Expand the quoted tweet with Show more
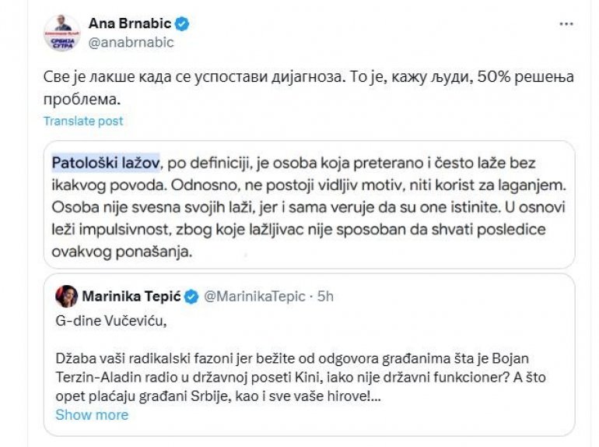 pos(91,414)
